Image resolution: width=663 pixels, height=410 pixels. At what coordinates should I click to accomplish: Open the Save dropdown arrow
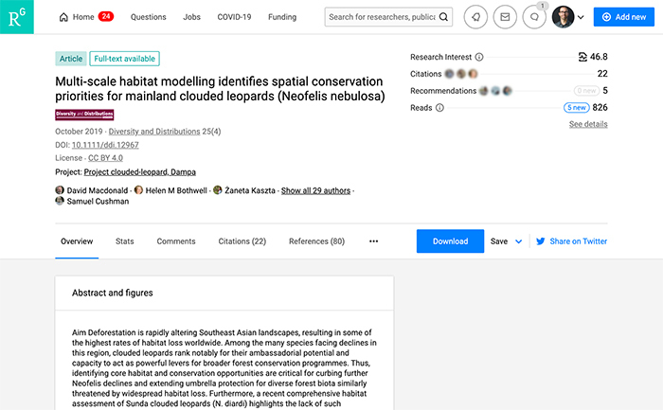pos(518,241)
